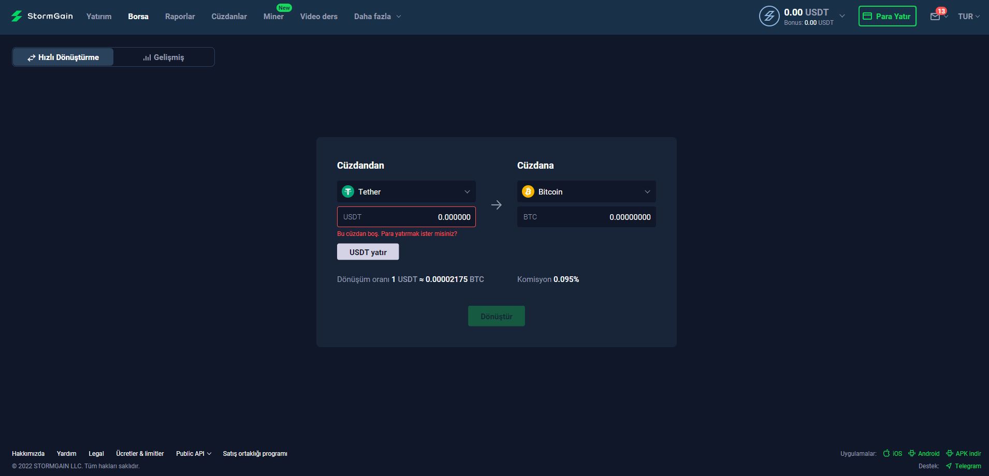Click the Tether coin icon
The image size is (989, 476).
coord(348,191)
